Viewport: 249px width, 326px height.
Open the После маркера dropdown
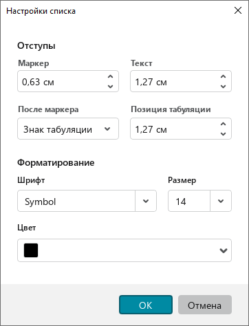tap(68, 129)
